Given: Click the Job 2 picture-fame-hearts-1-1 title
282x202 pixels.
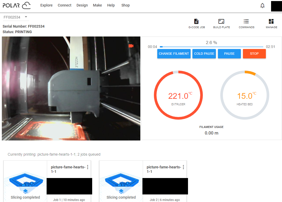Looking at the screenshot, I should [164, 169].
